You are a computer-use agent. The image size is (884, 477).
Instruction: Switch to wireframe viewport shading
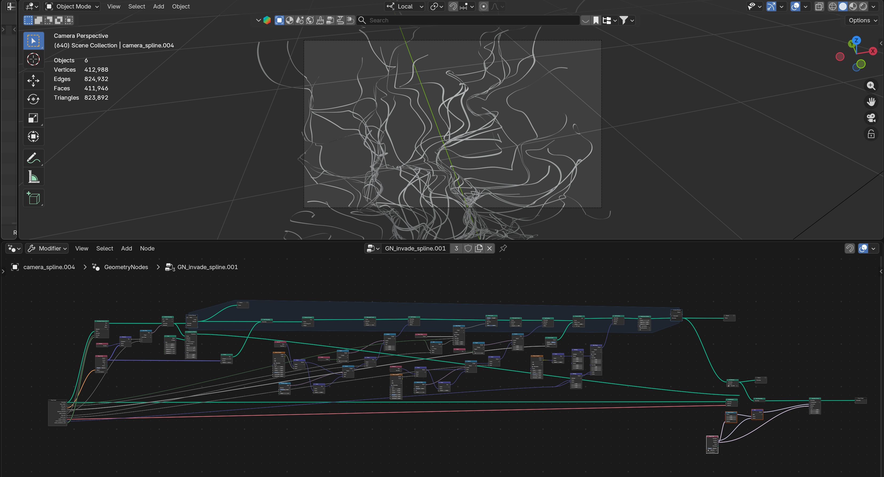coord(832,6)
